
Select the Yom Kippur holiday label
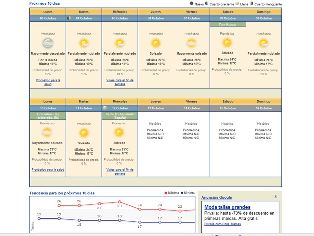click(228, 24)
